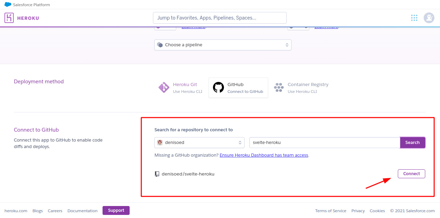Viewport: 440px width, 218px height.
Task: Click the Support button in the footer
Action: click(116, 210)
